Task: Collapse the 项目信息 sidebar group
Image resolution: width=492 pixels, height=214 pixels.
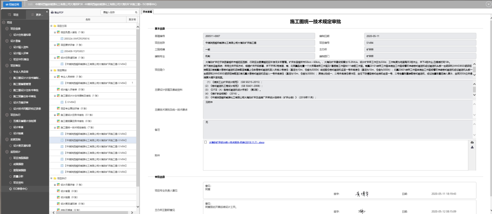Action: click(7, 29)
